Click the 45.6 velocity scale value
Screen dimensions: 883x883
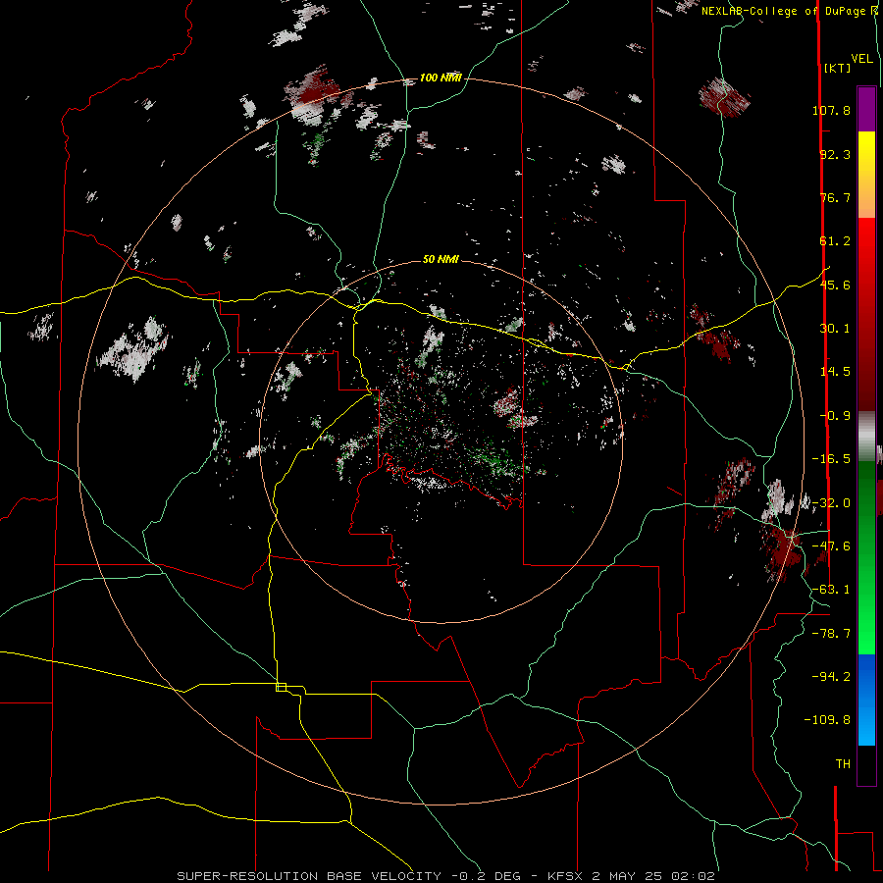[835, 285]
